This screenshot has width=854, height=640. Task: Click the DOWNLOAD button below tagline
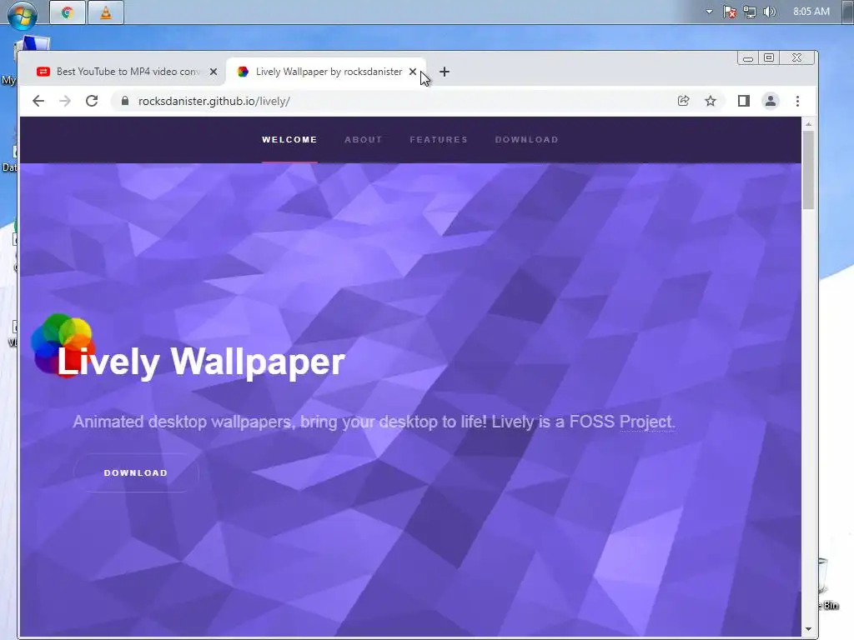tap(136, 473)
